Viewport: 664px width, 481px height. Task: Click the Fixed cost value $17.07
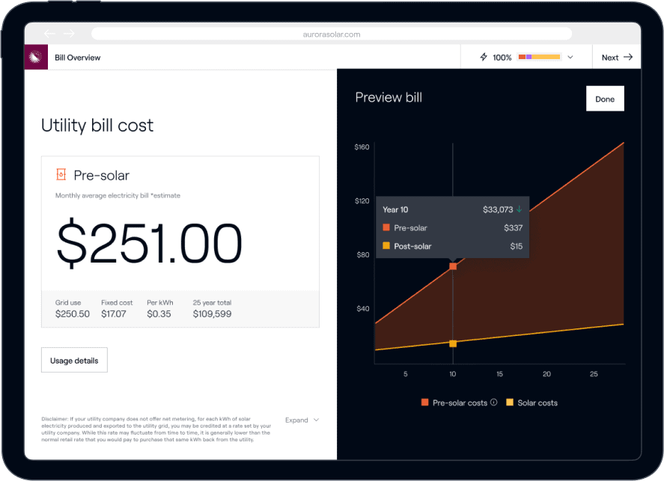(114, 314)
